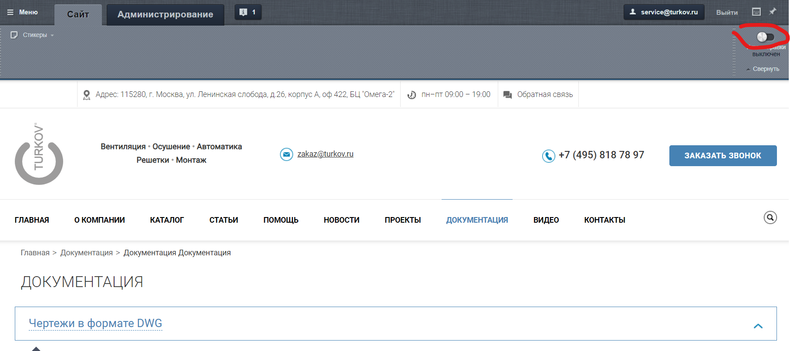Click the Решетки • Монтаж tagline
This screenshot has height=351, width=790.
(171, 160)
